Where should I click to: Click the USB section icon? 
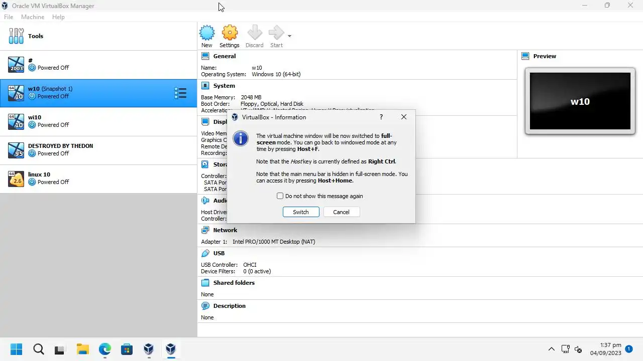[x=205, y=253]
